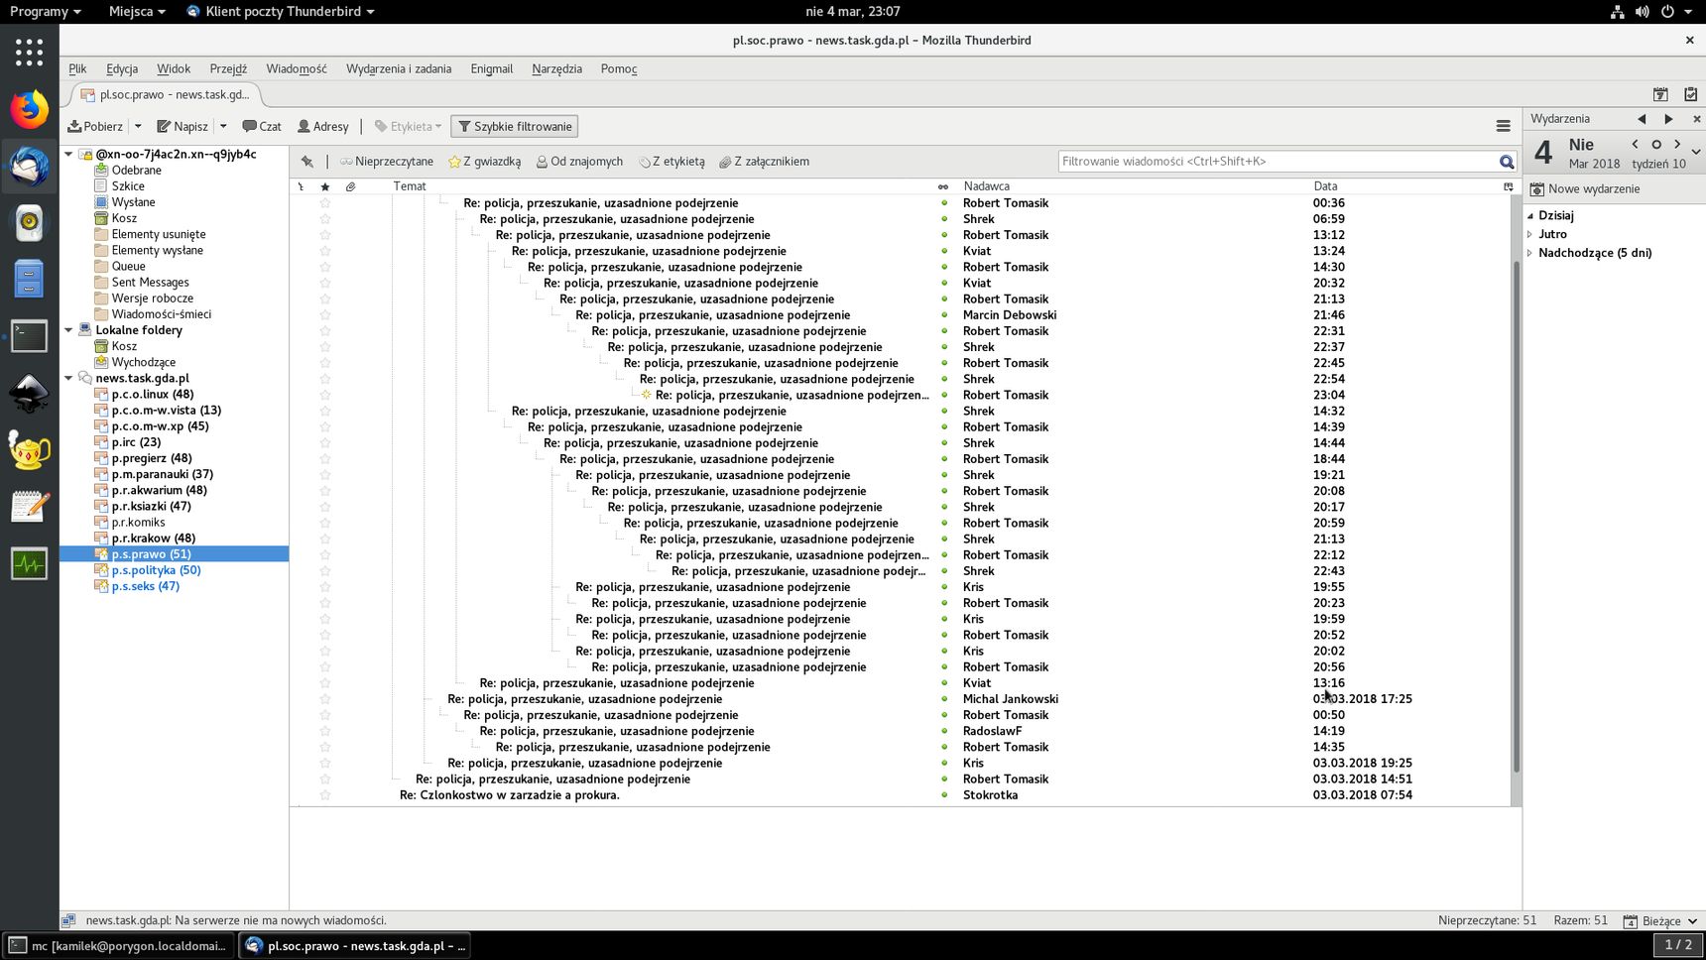This screenshot has width=1706, height=960.
Task: Open Thunderbird hamburger application menu
Action: [x=1503, y=126]
